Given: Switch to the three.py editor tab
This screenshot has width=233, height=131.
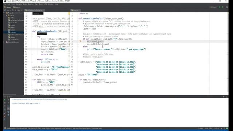Looking at the screenshot, I should point(75,10).
